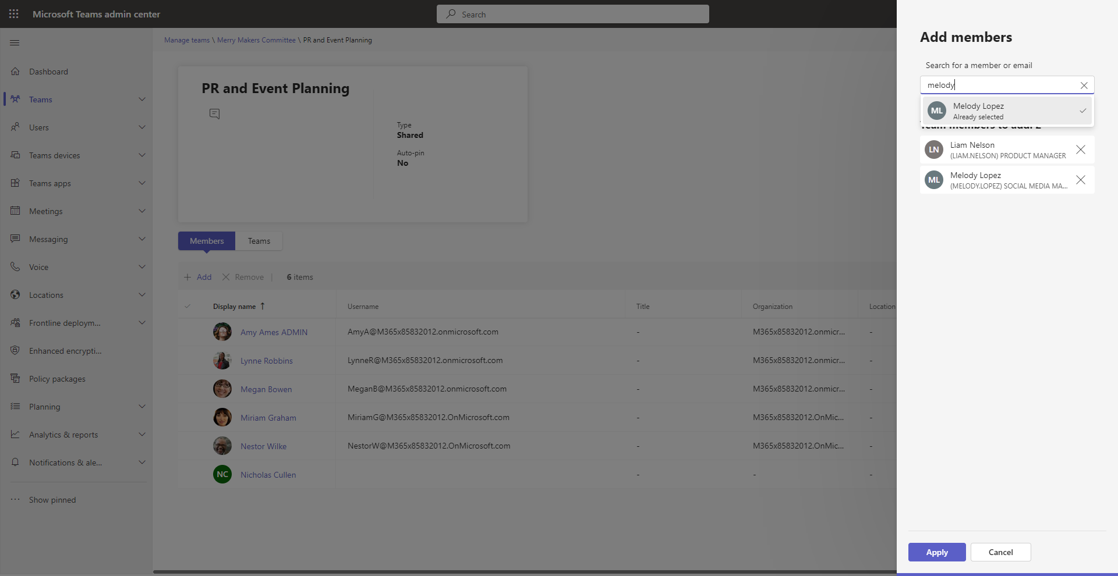Open Merry Makers Committee breadcrumb link
This screenshot has height=576, width=1118.
point(256,40)
